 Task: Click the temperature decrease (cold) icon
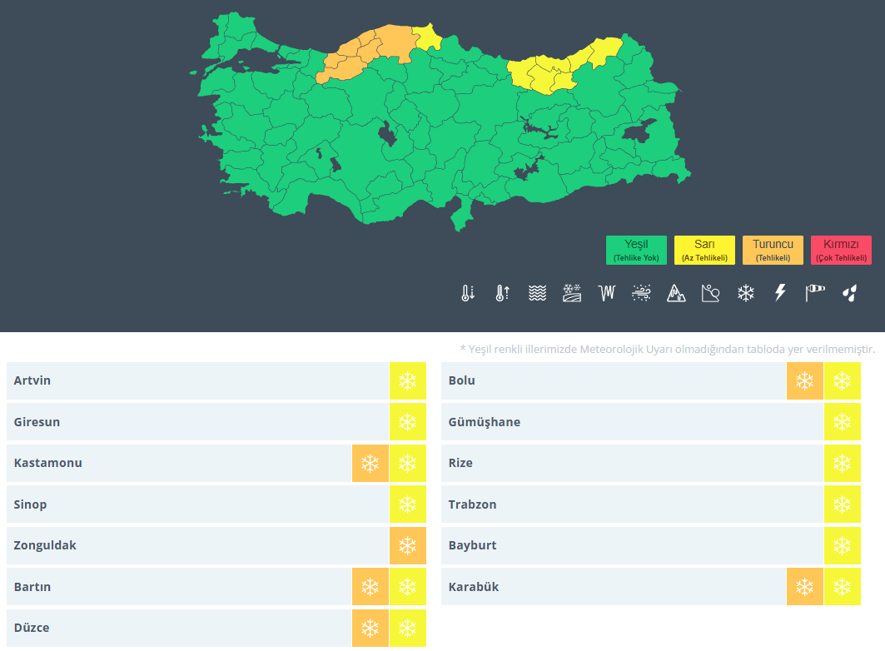tap(468, 293)
